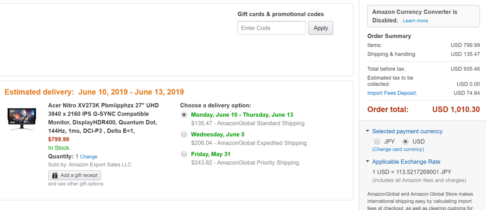Screen dimensions: 486x210
Task: Click the Acer Nitro monitor product thumbnail
Action: click(x=22, y=119)
